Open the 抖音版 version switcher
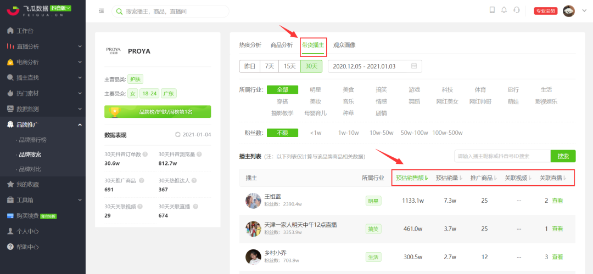The image size is (593, 274). pyautogui.click(x=60, y=8)
